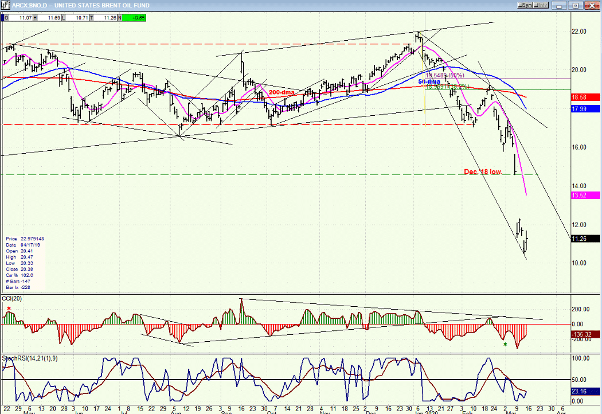This screenshot has height=414, width=602.
Task: Select the red 18.58 price label
Action: pyautogui.click(x=585, y=97)
